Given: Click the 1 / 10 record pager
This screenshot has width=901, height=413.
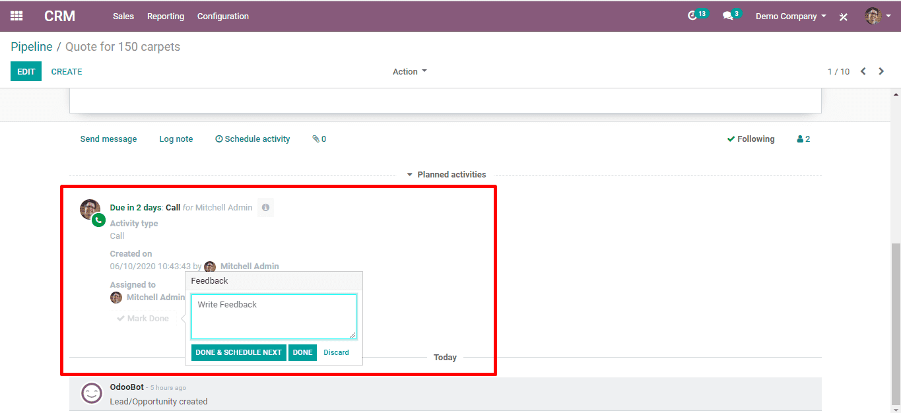Looking at the screenshot, I should click(x=839, y=71).
